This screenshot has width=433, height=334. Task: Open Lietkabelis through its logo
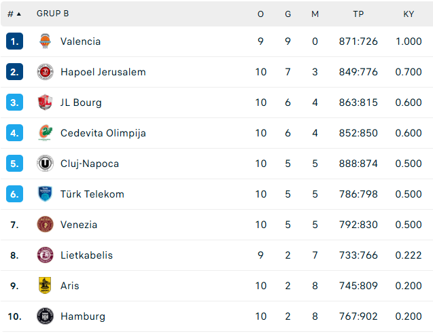click(45, 255)
